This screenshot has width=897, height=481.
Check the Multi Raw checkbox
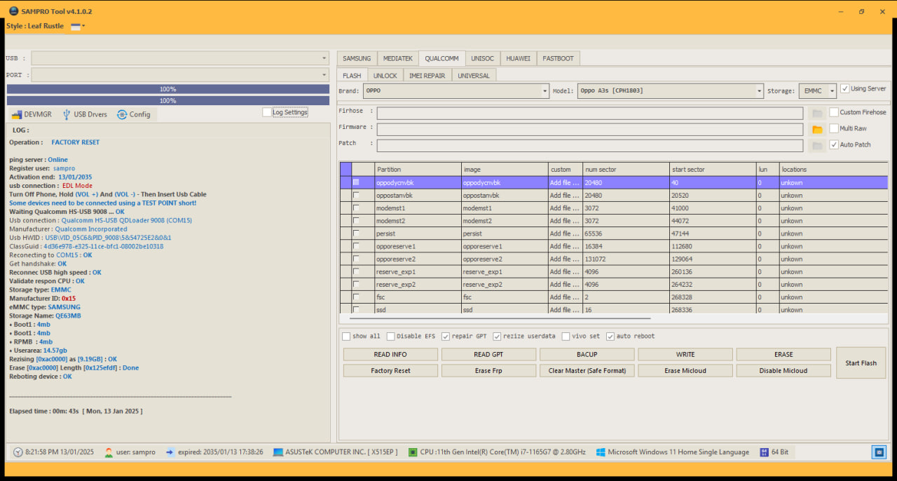coord(834,128)
